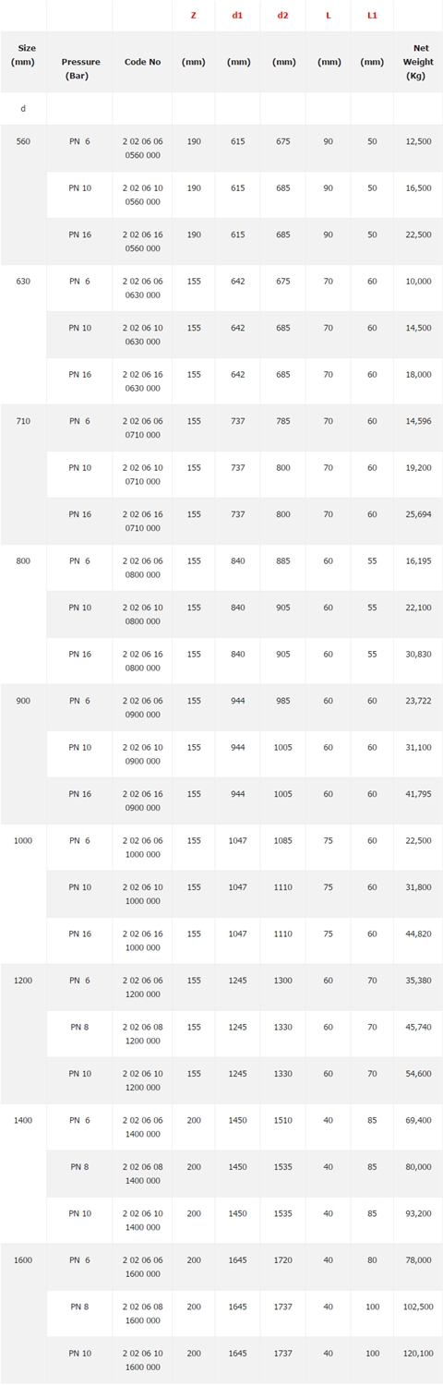Image resolution: width=443 pixels, height=1385 pixels.
Task: Click the red d2 column header
Action: tap(282, 16)
